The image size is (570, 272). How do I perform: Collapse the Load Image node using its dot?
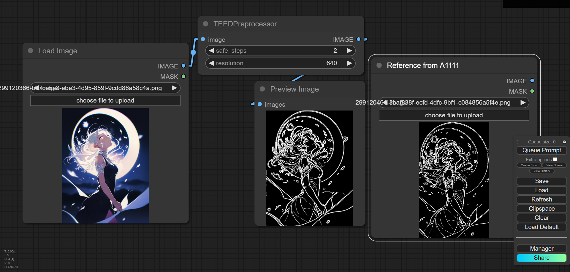tap(30, 51)
